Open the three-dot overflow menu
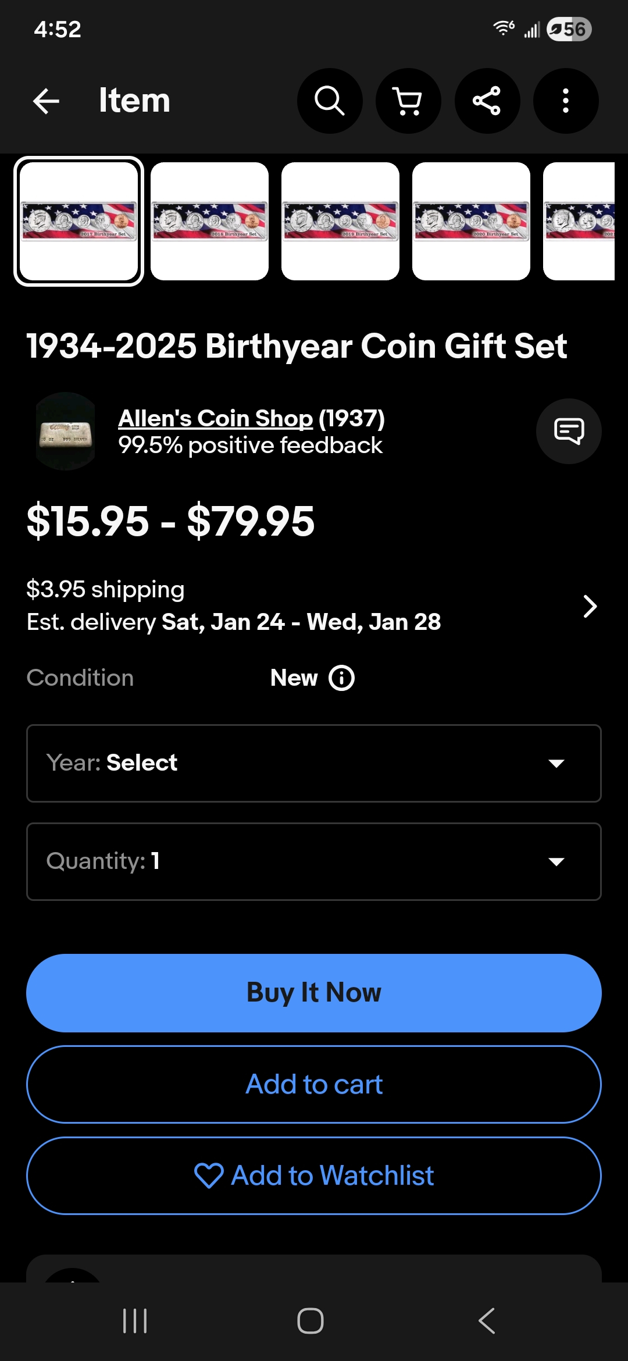Viewport: 628px width, 1361px height. coord(565,101)
